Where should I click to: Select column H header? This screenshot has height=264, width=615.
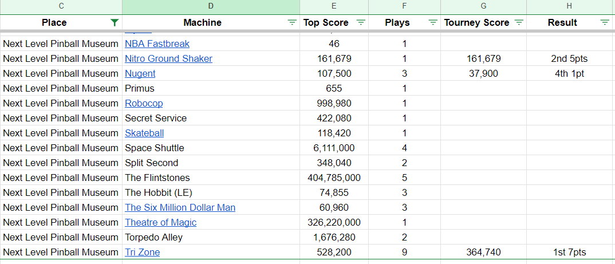pos(570,6)
